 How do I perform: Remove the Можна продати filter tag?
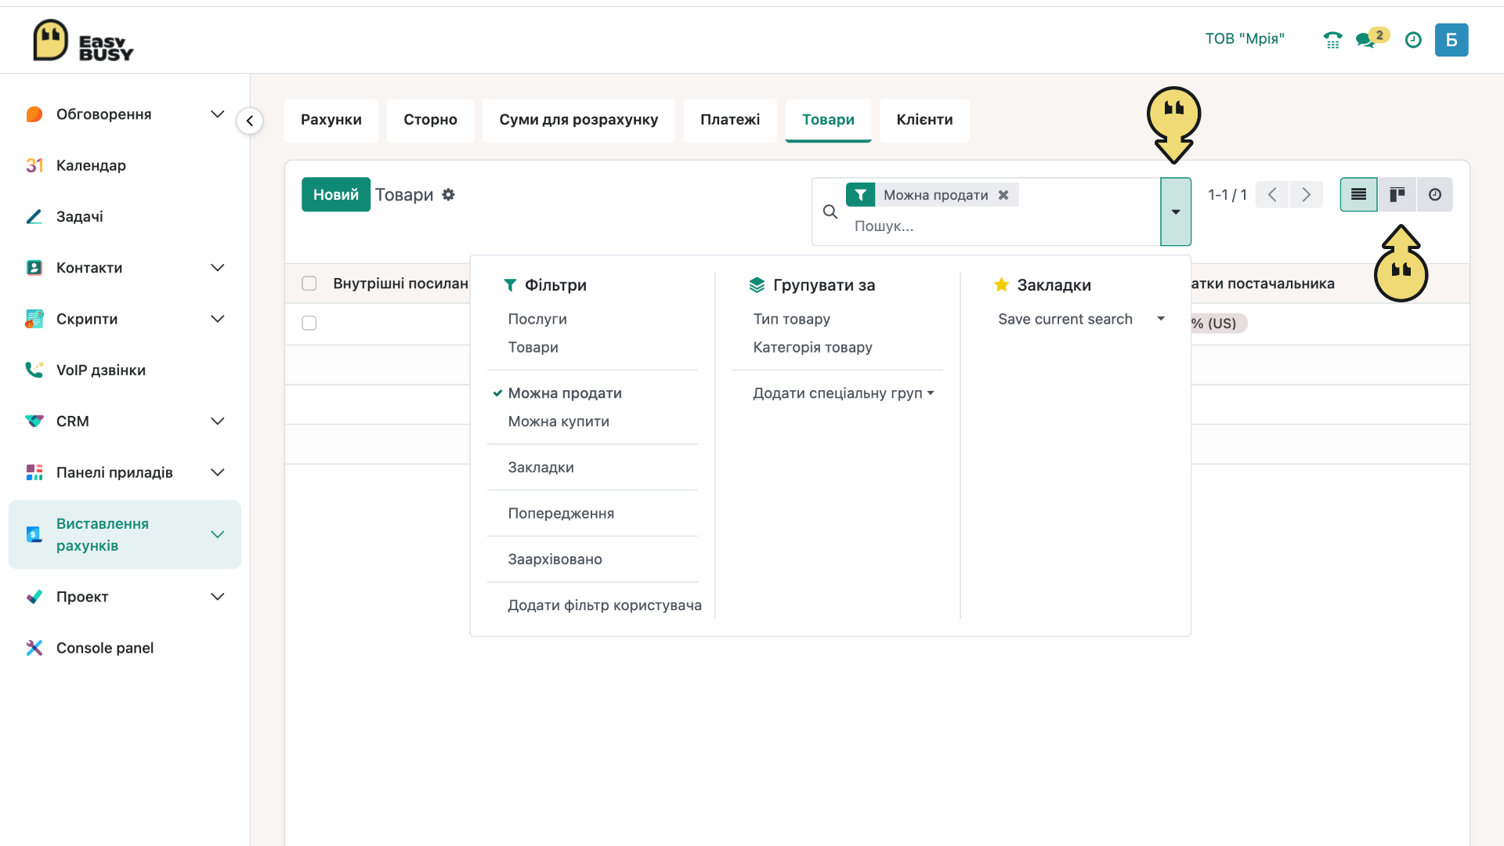pos(1003,195)
